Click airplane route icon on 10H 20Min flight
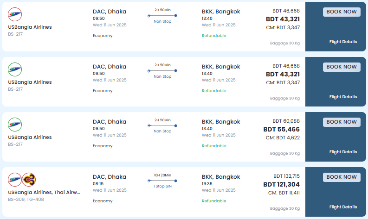Screen dimensions: 368x219 149,181
